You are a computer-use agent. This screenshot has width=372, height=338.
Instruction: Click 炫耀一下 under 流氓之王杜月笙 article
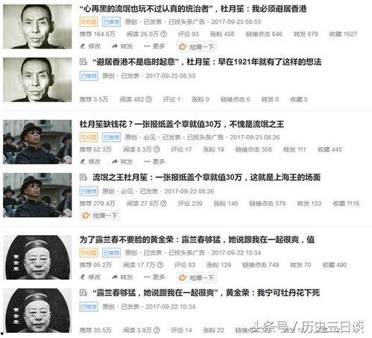pos(100,216)
